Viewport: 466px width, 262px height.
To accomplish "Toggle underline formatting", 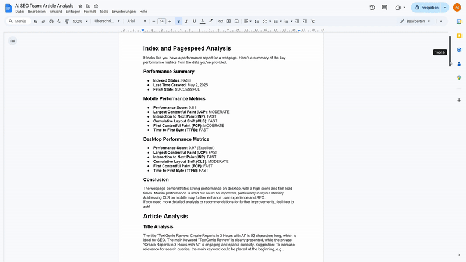I will [x=195, y=22].
